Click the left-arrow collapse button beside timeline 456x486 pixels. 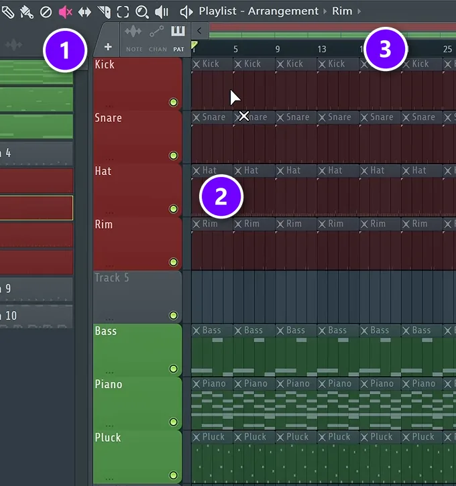click(199, 31)
